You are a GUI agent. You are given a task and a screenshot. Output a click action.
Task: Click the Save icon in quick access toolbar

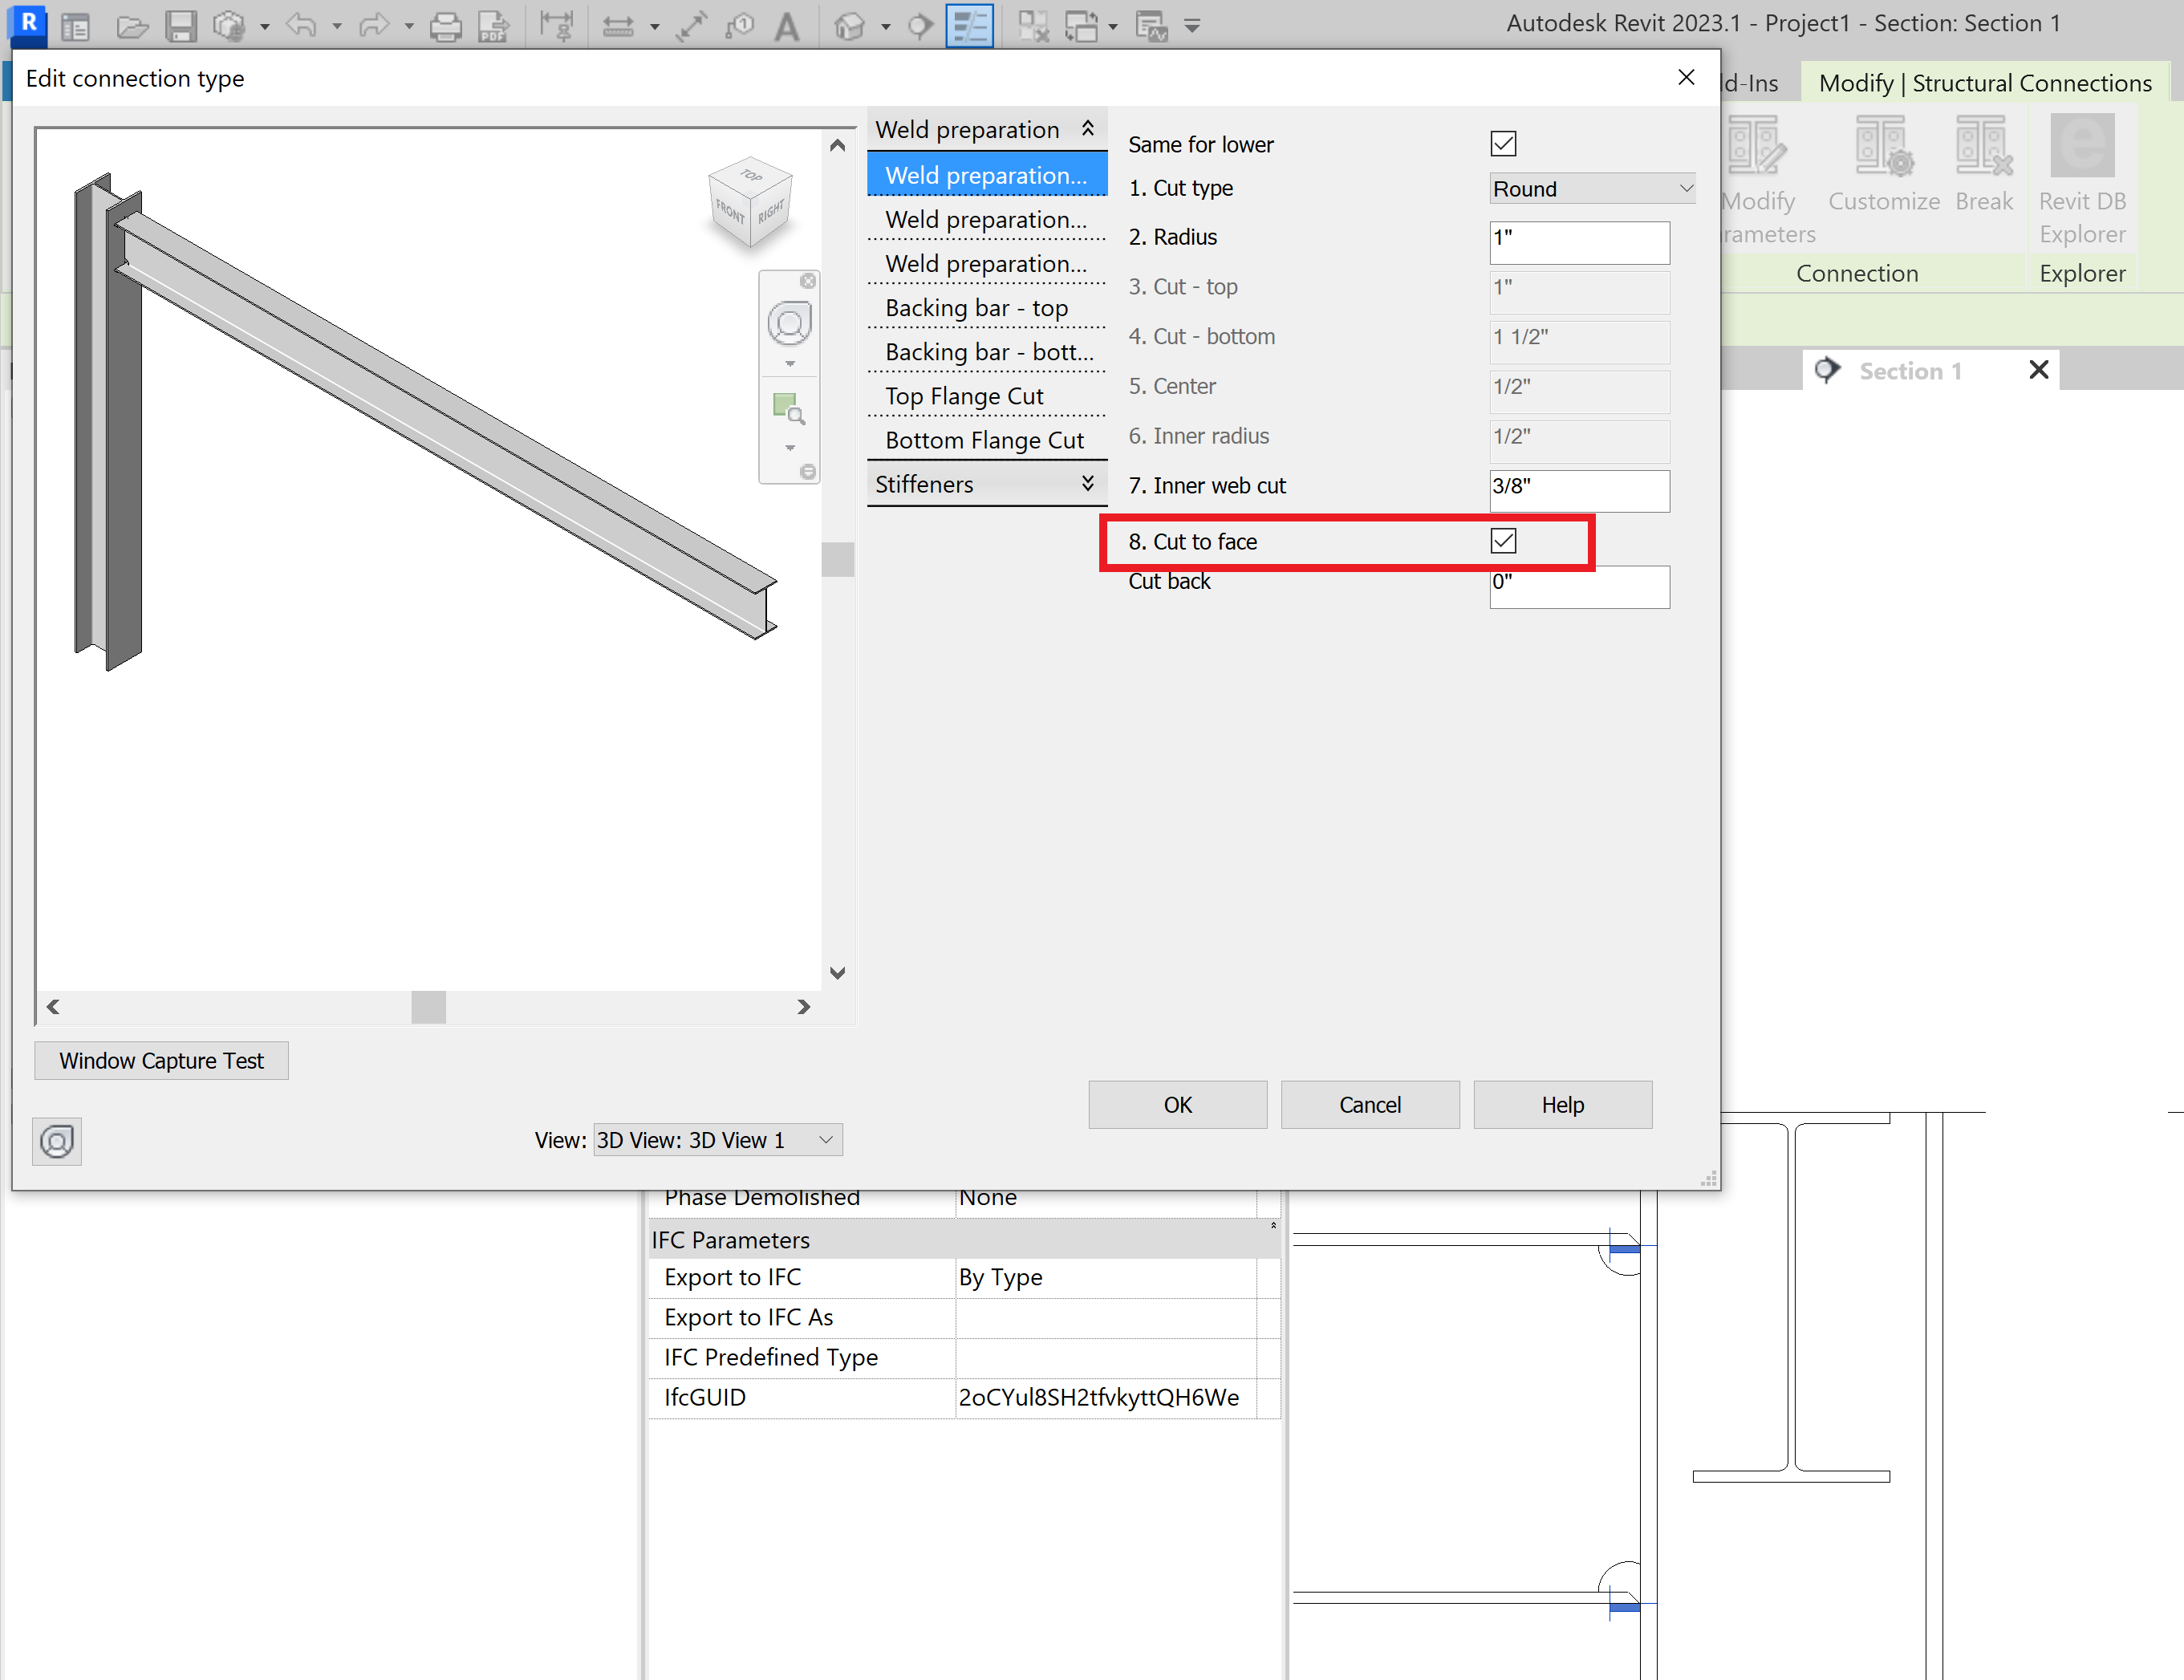pos(180,26)
